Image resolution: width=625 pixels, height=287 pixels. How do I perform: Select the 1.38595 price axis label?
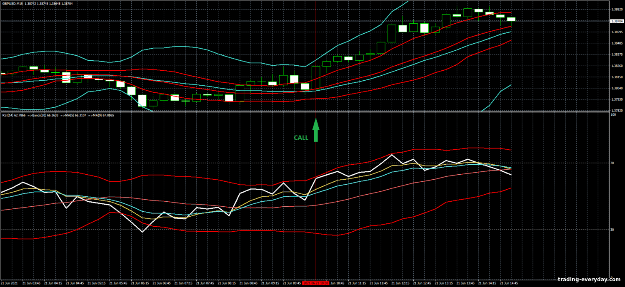pyautogui.click(x=617, y=32)
